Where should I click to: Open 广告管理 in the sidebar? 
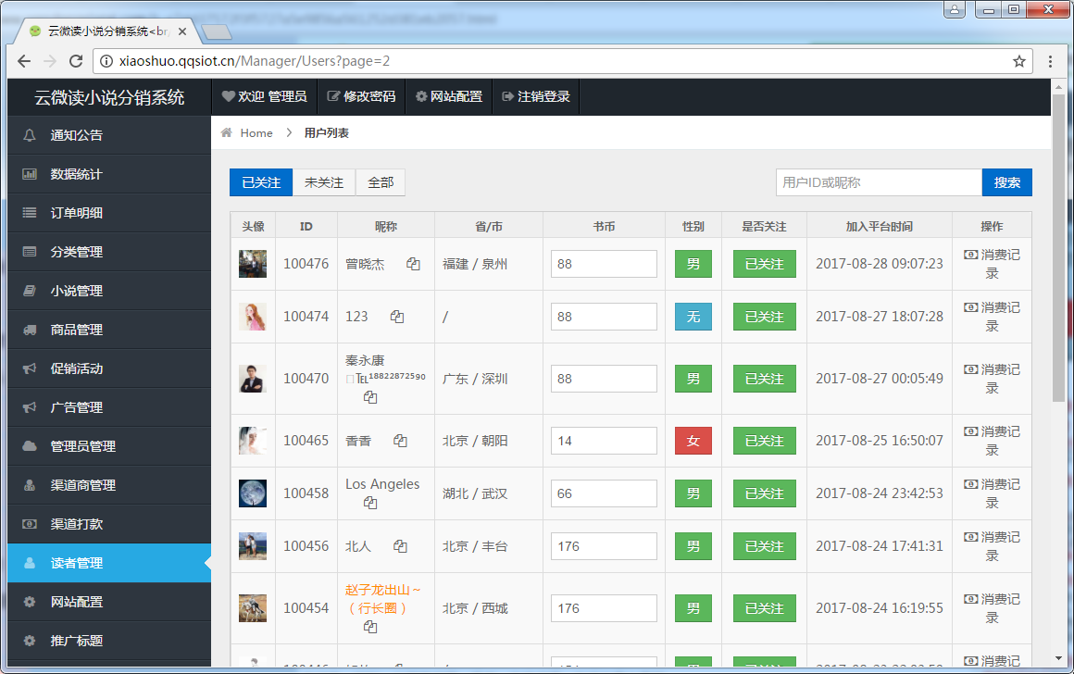[109, 407]
